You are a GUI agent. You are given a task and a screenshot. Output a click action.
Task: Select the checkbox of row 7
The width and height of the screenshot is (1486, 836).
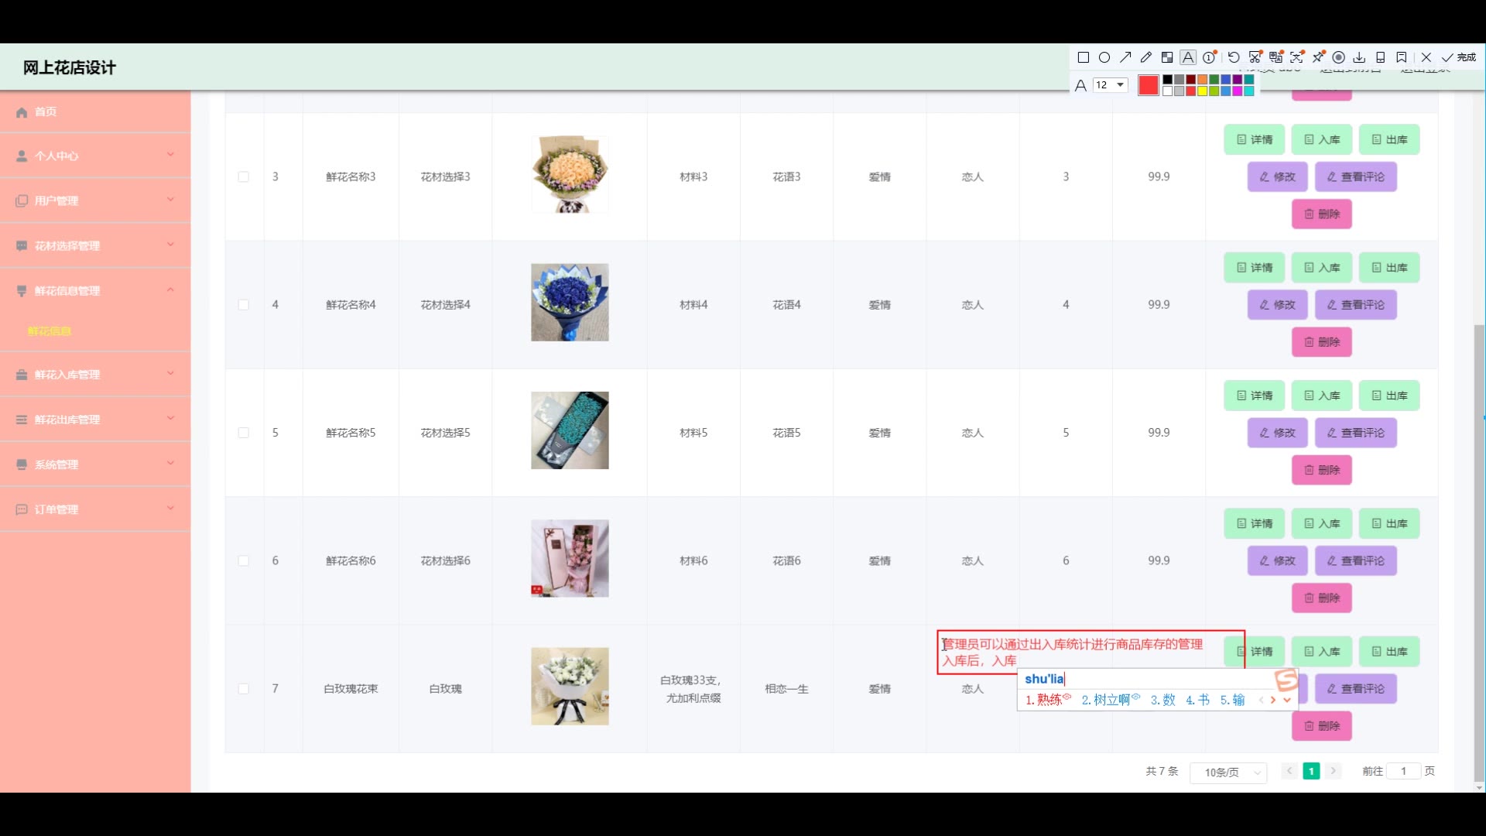point(244,689)
